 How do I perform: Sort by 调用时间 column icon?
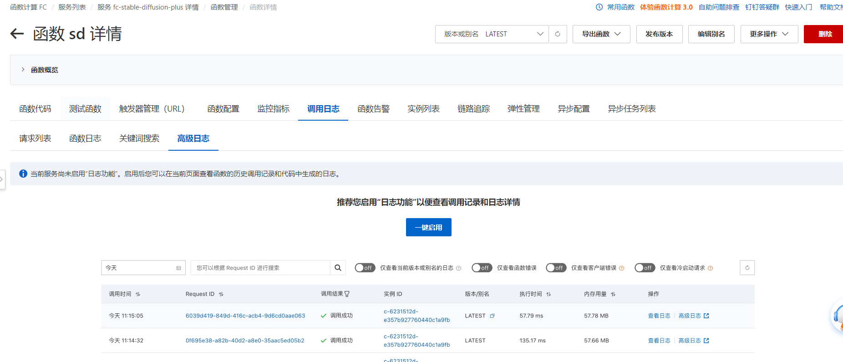point(138,294)
